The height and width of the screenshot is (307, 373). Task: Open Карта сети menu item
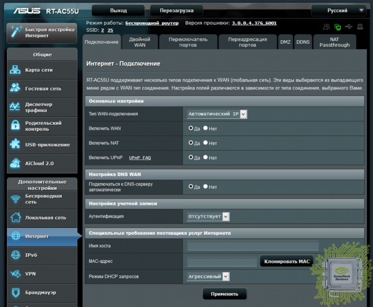[x=42, y=70]
